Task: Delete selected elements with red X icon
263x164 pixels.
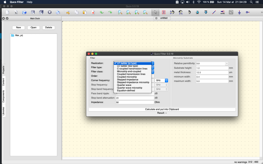Action: click(x=93, y=12)
